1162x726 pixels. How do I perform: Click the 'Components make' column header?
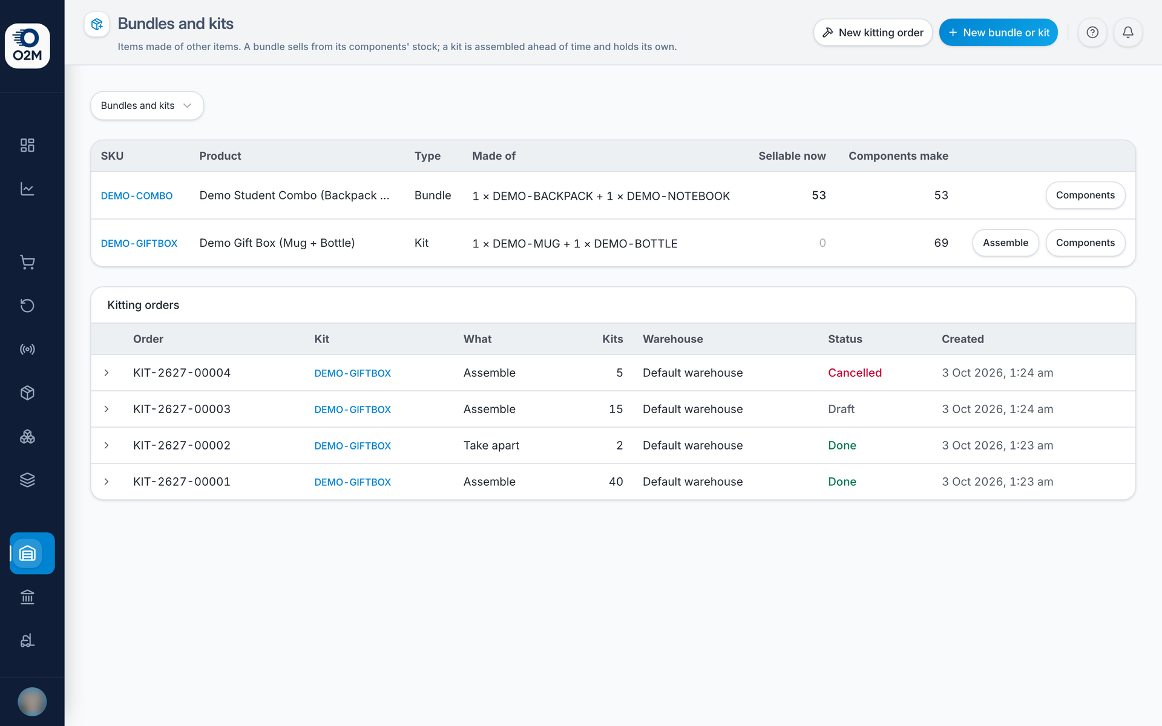click(898, 156)
